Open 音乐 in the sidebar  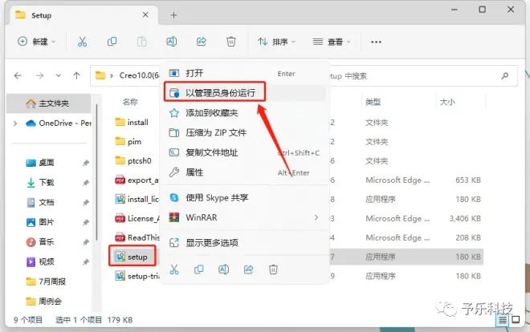tap(47, 242)
